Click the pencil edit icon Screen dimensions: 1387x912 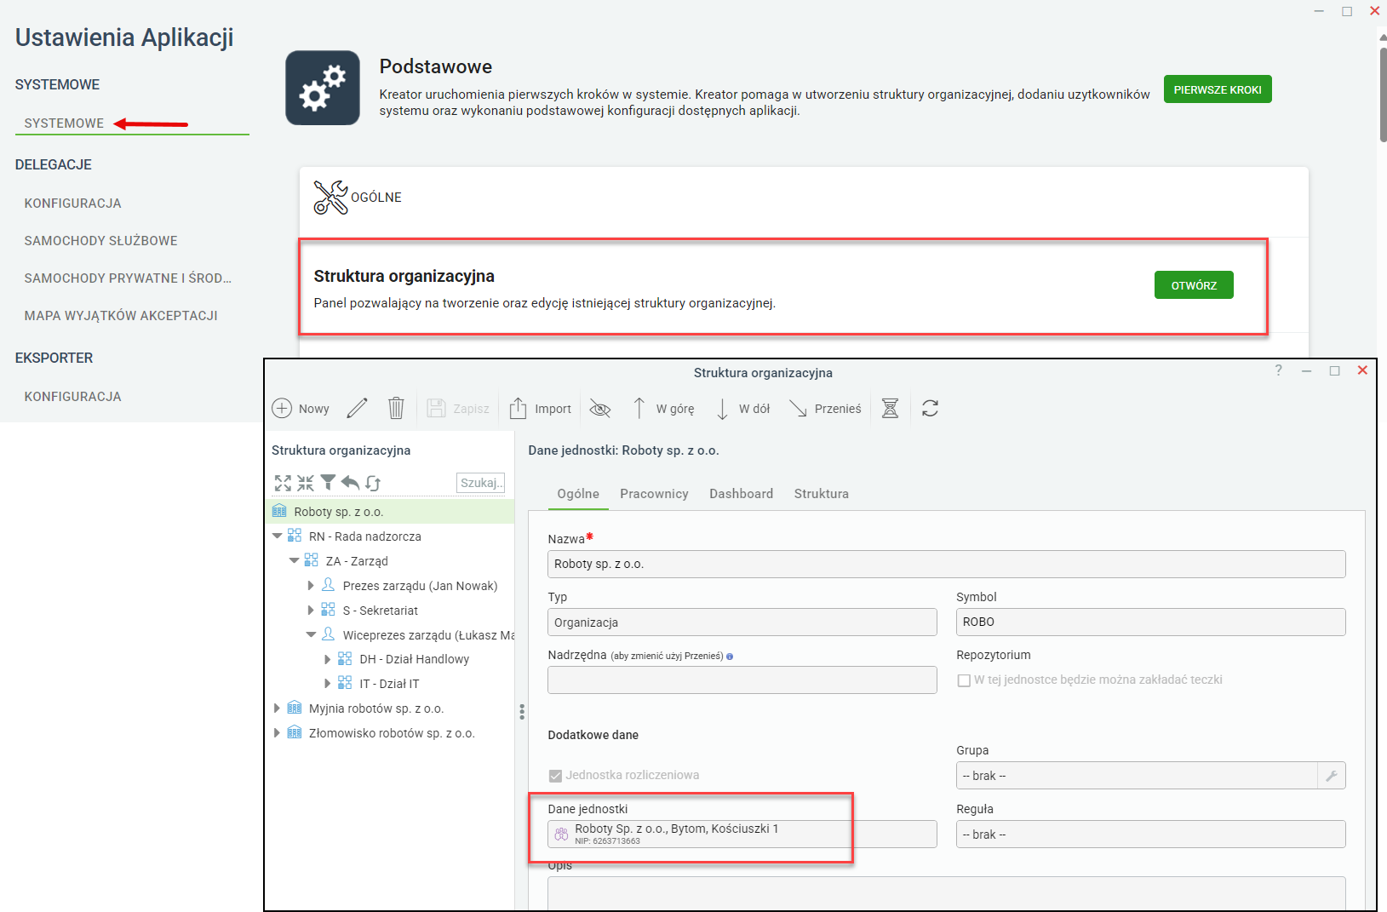(x=358, y=408)
